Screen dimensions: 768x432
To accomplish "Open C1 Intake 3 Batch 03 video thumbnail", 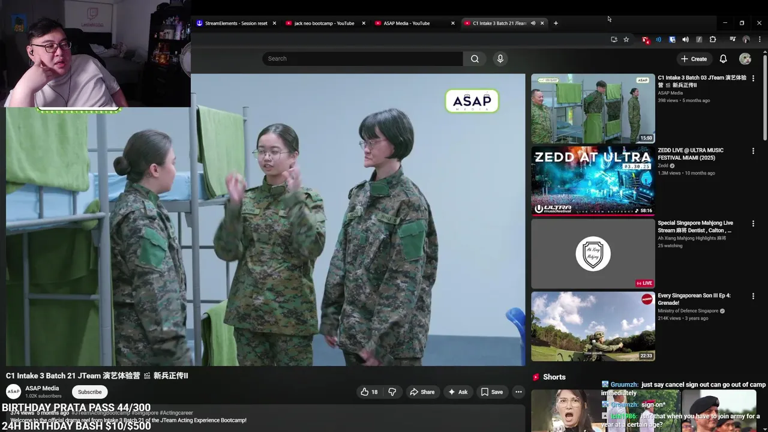I will click(593, 109).
